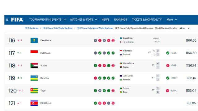Screen dimensions: 198x111
Task: Click Thailand in Indonesia's match
Action: coord(127,55)
